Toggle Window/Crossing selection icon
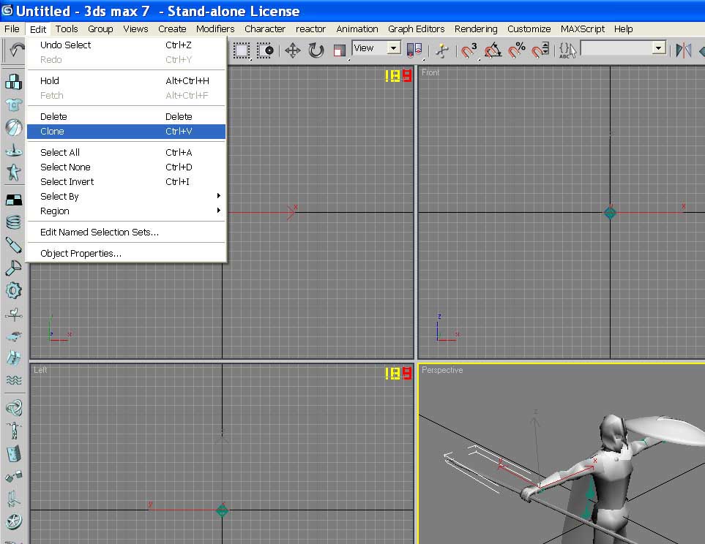The width and height of the screenshot is (705, 544). [265, 50]
